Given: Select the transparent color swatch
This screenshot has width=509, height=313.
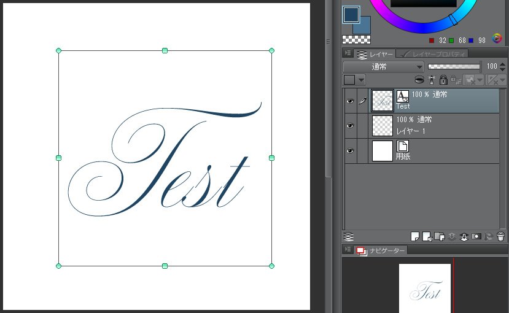Looking at the screenshot, I should pos(352,40).
